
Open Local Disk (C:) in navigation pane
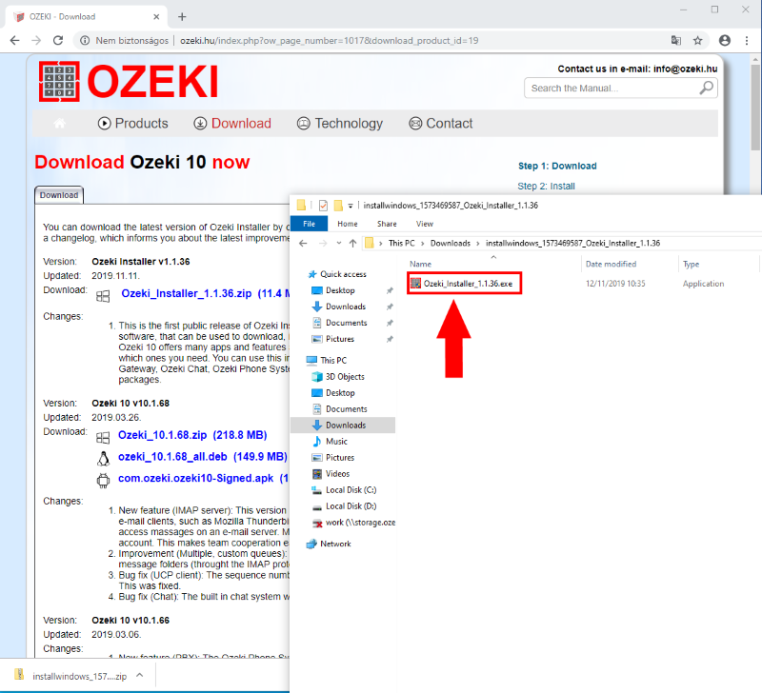351,489
